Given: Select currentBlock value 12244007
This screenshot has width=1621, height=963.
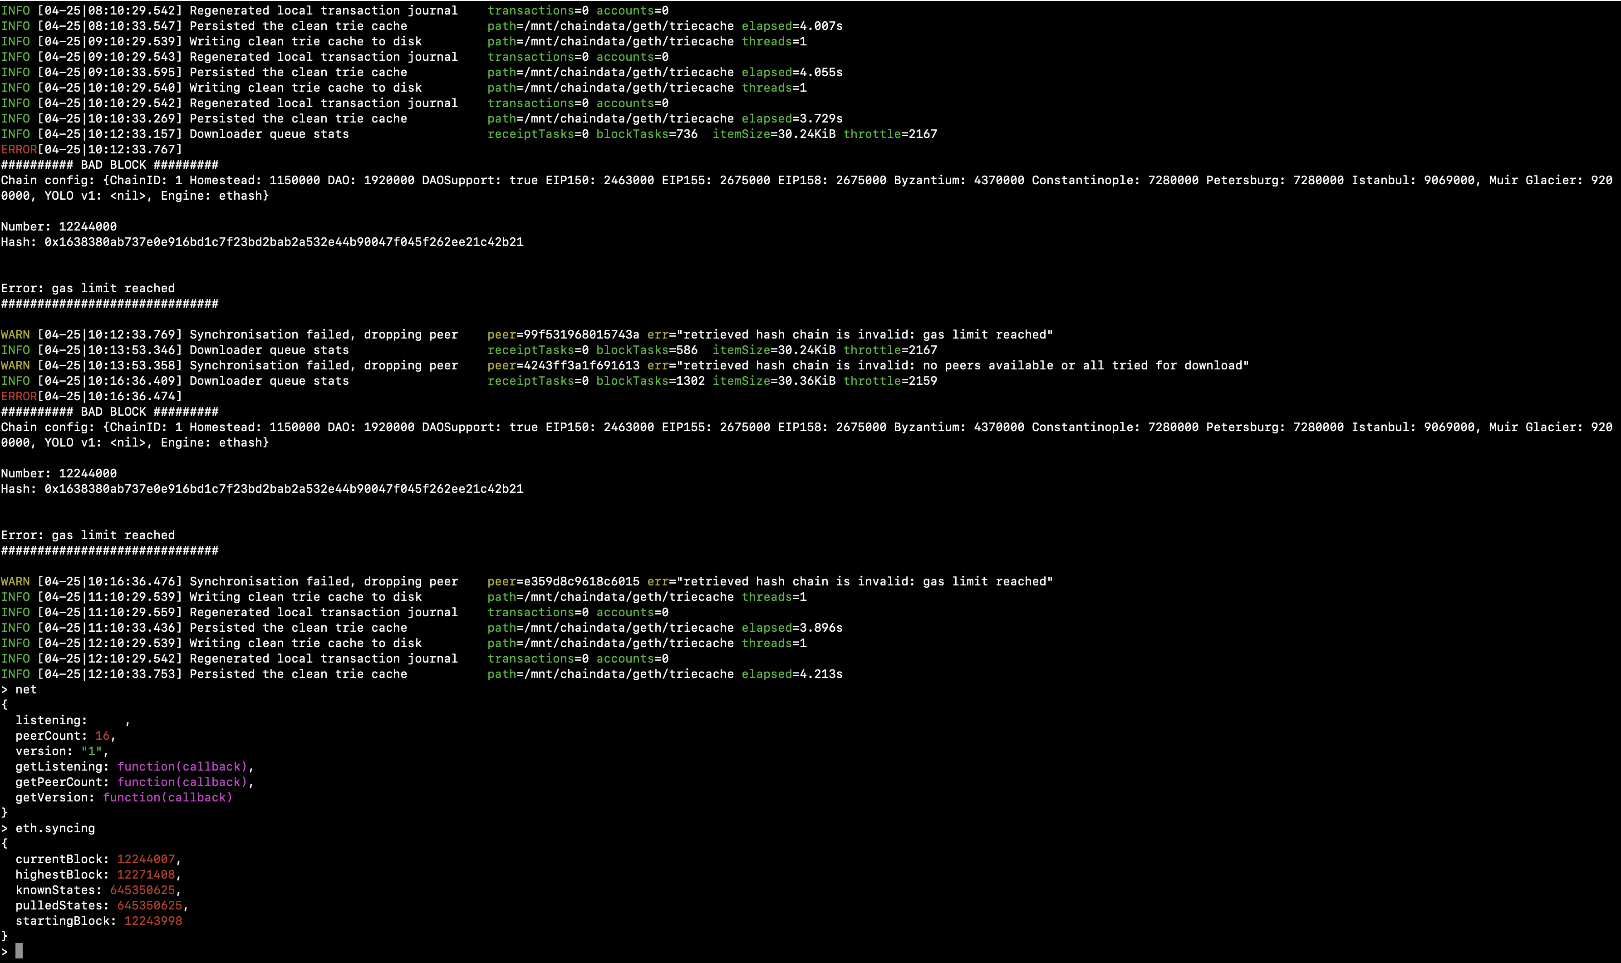Looking at the screenshot, I should (146, 859).
